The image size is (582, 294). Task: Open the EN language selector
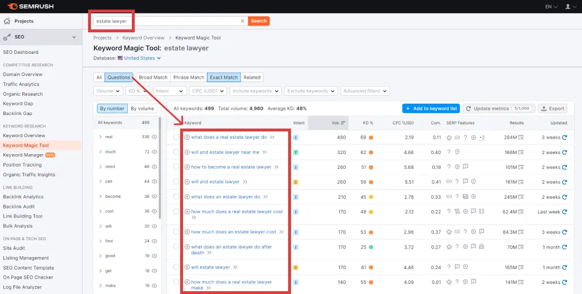(x=551, y=6)
